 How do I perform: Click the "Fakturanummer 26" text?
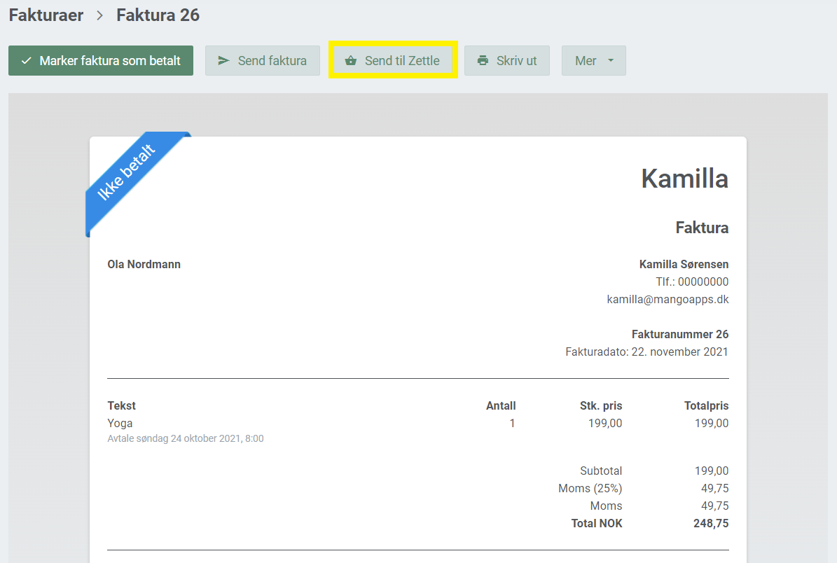click(680, 334)
